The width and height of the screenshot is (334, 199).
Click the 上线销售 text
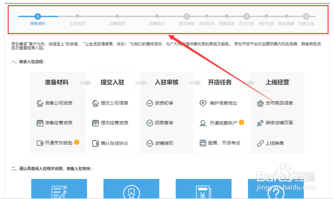click(275, 143)
